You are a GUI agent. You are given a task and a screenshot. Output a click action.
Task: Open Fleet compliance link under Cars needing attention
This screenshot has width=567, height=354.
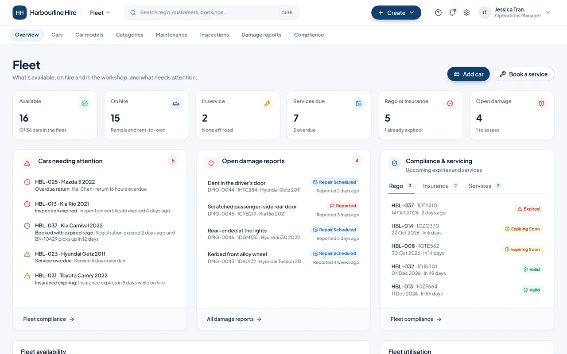[x=49, y=319]
